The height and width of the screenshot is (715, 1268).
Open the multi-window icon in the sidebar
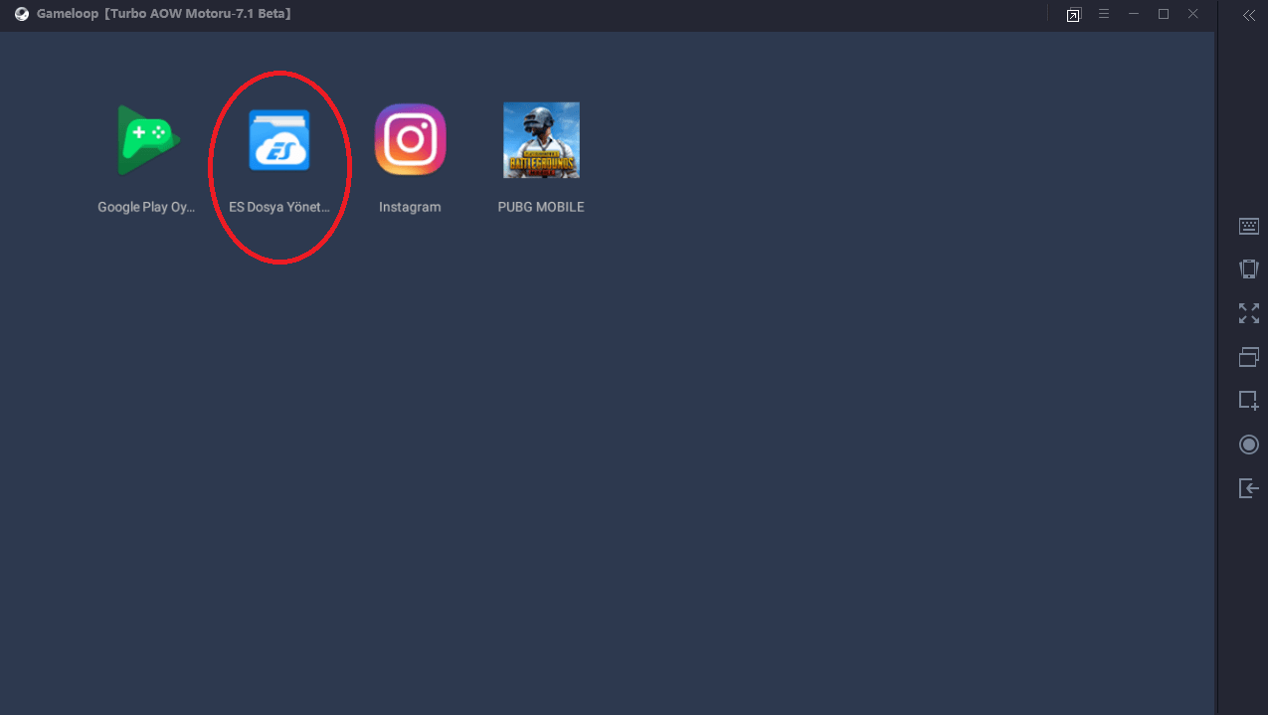point(1249,356)
